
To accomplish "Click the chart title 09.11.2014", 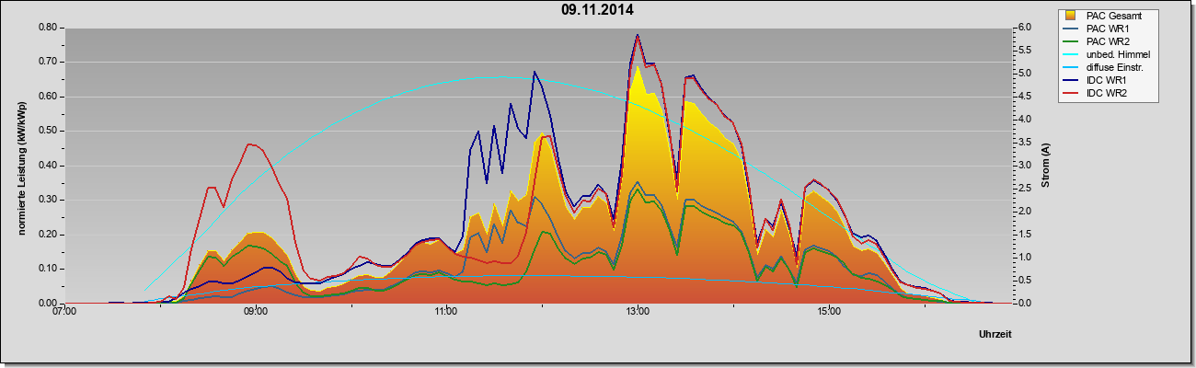I will coord(598,11).
